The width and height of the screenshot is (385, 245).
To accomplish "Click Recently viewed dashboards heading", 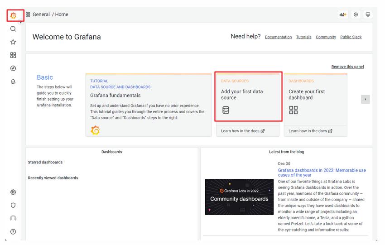I will coord(53,178).
